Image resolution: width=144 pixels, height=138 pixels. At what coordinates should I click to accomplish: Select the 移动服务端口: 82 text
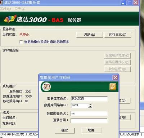(x=15, y=101)
